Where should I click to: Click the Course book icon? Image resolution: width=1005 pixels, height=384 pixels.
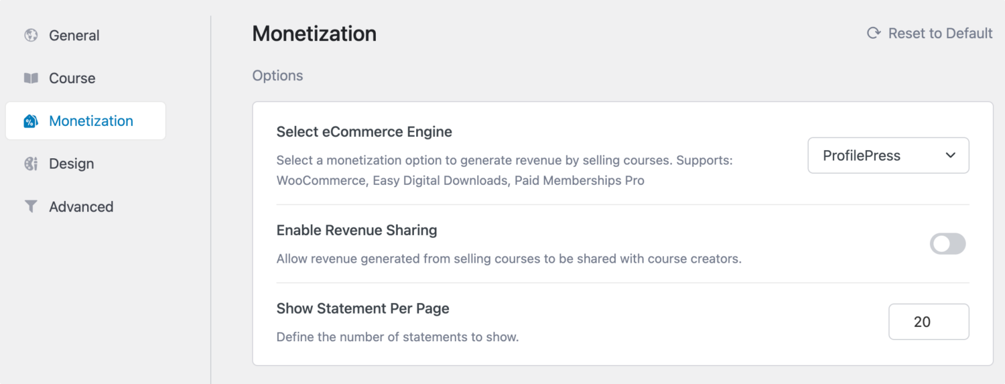[31, 78]
